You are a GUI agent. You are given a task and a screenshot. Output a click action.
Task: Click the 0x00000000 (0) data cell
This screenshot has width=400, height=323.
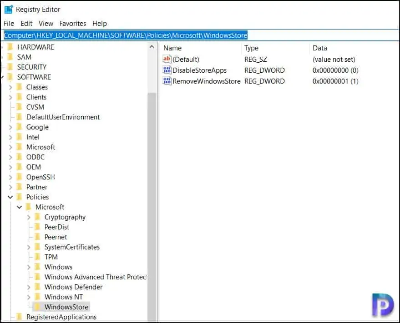pos(335,70)
